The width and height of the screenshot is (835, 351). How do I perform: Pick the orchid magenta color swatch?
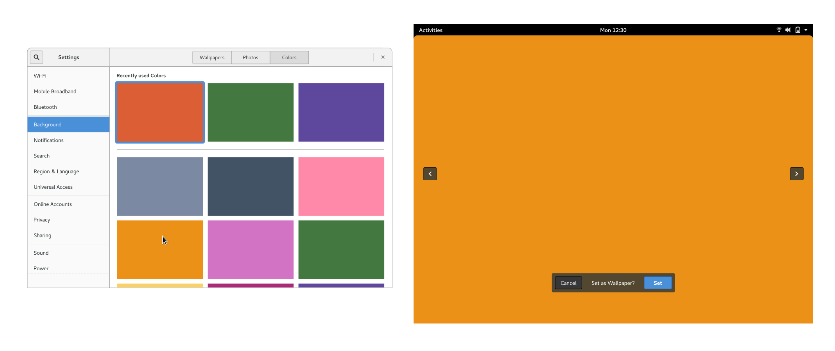[250, 250]
